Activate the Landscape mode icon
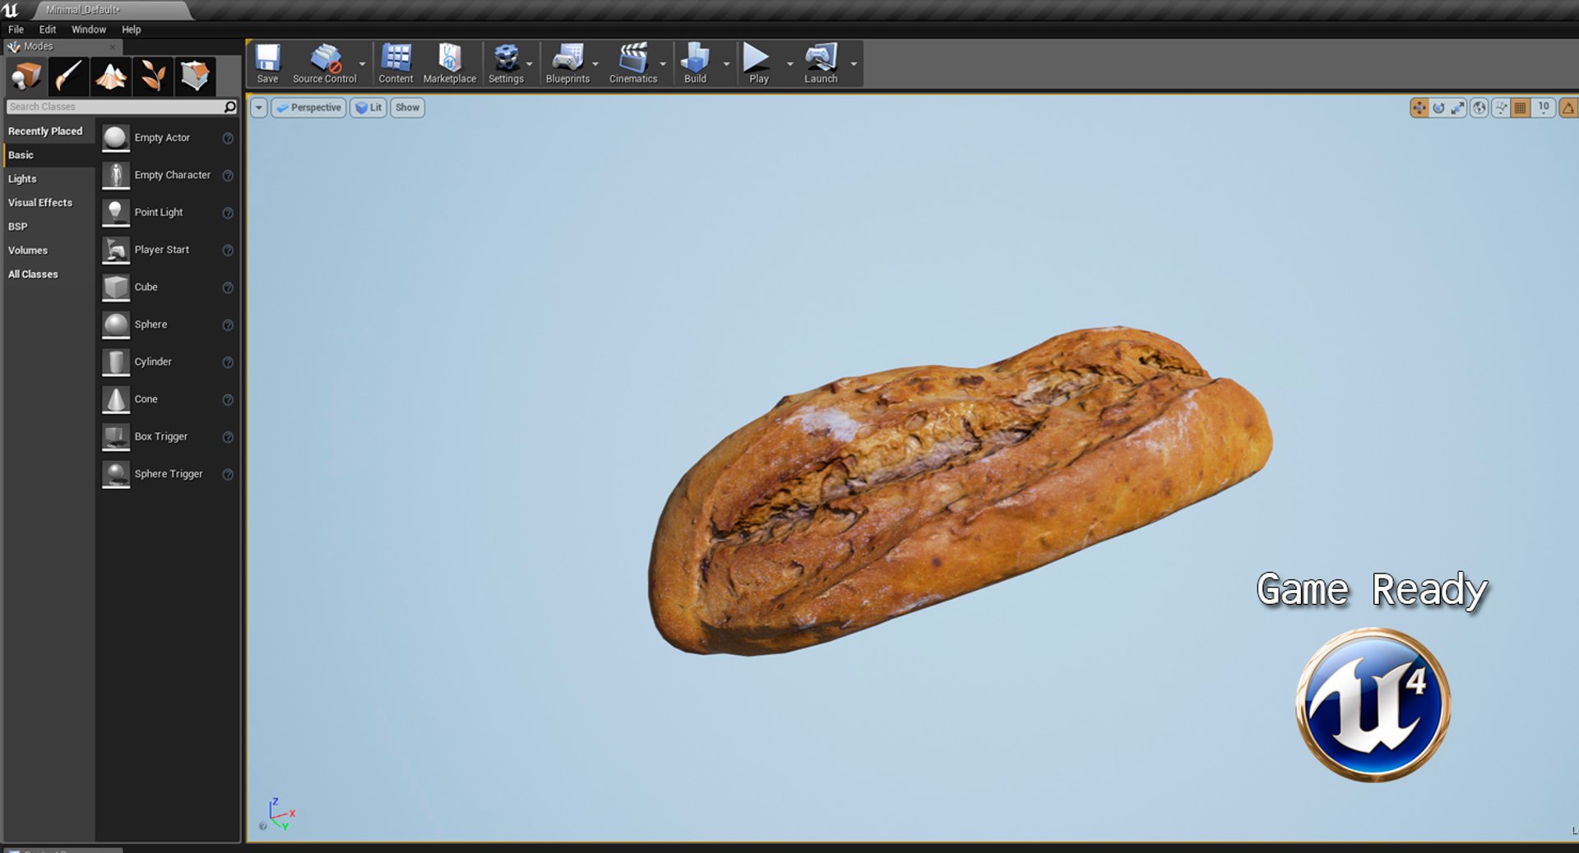This screenshot has height=853, width=1579. [110, 76]
